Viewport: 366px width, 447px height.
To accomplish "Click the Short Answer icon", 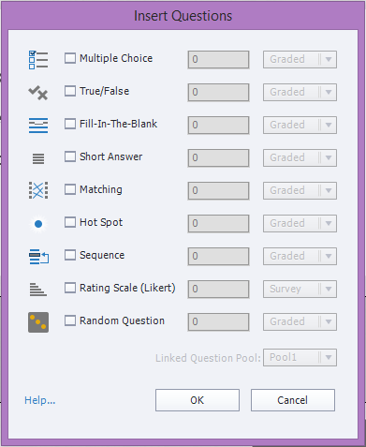I will [38, 158].
